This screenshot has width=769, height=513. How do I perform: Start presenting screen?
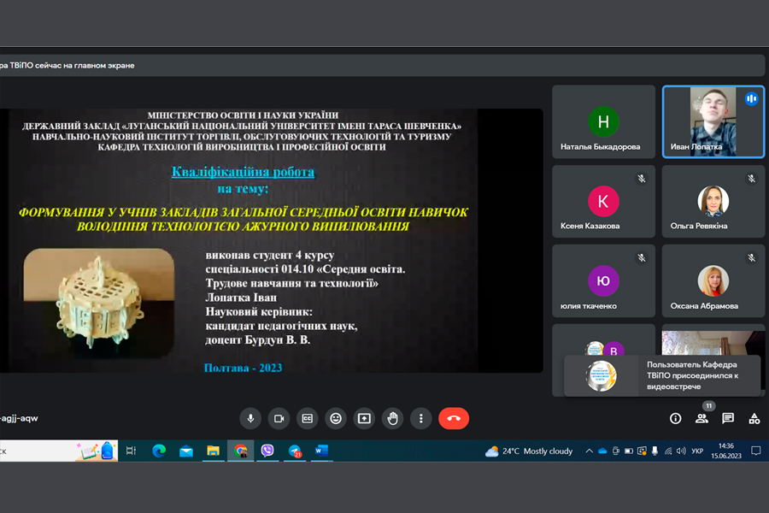point(364,418)
